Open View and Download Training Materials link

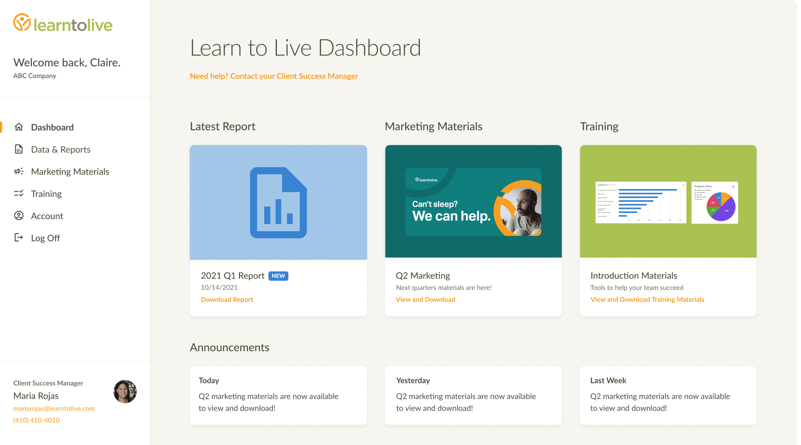pos(647,300)
